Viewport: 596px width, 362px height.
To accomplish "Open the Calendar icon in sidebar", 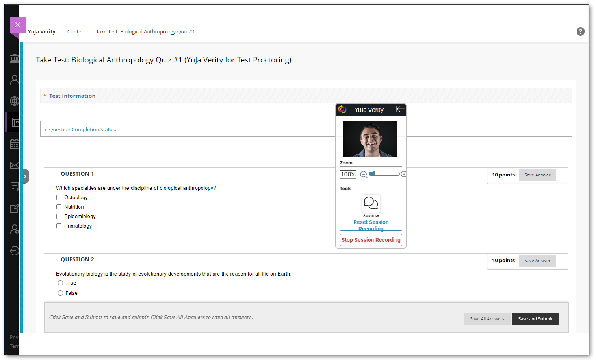I will click(15, 144).
